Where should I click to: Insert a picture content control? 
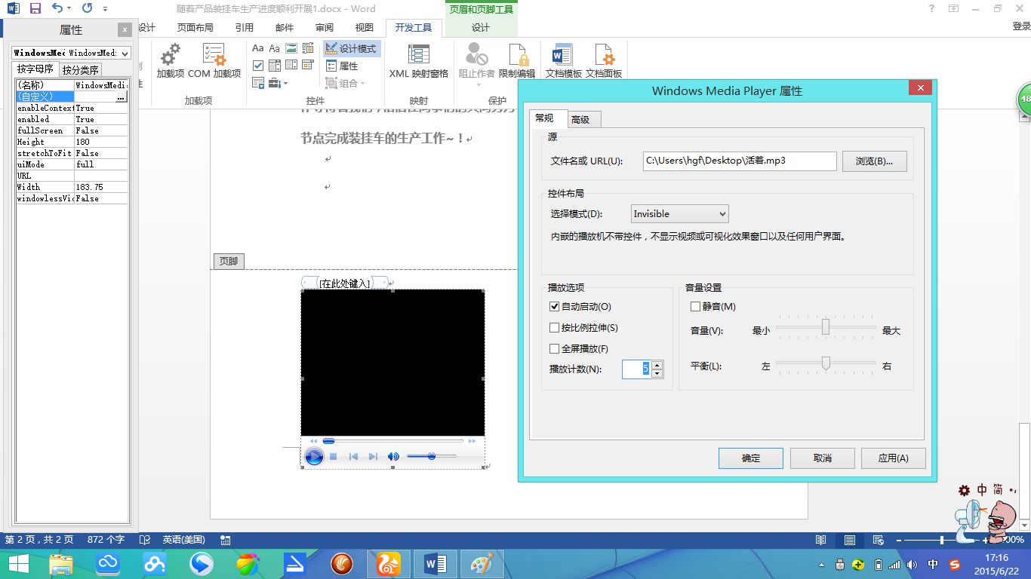click(x=291, y=48)
